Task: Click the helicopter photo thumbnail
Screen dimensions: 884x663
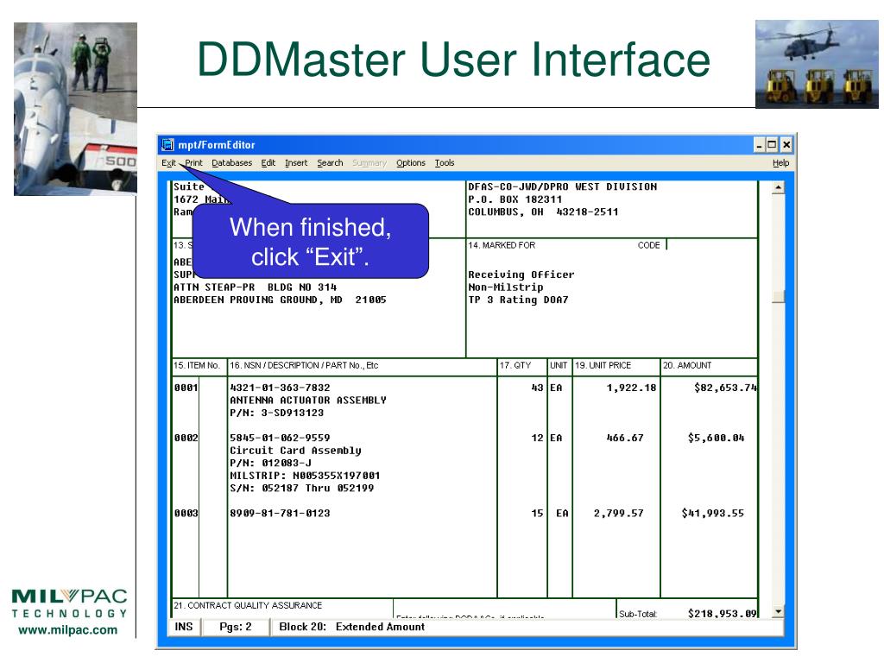Action: pos(817,64)
